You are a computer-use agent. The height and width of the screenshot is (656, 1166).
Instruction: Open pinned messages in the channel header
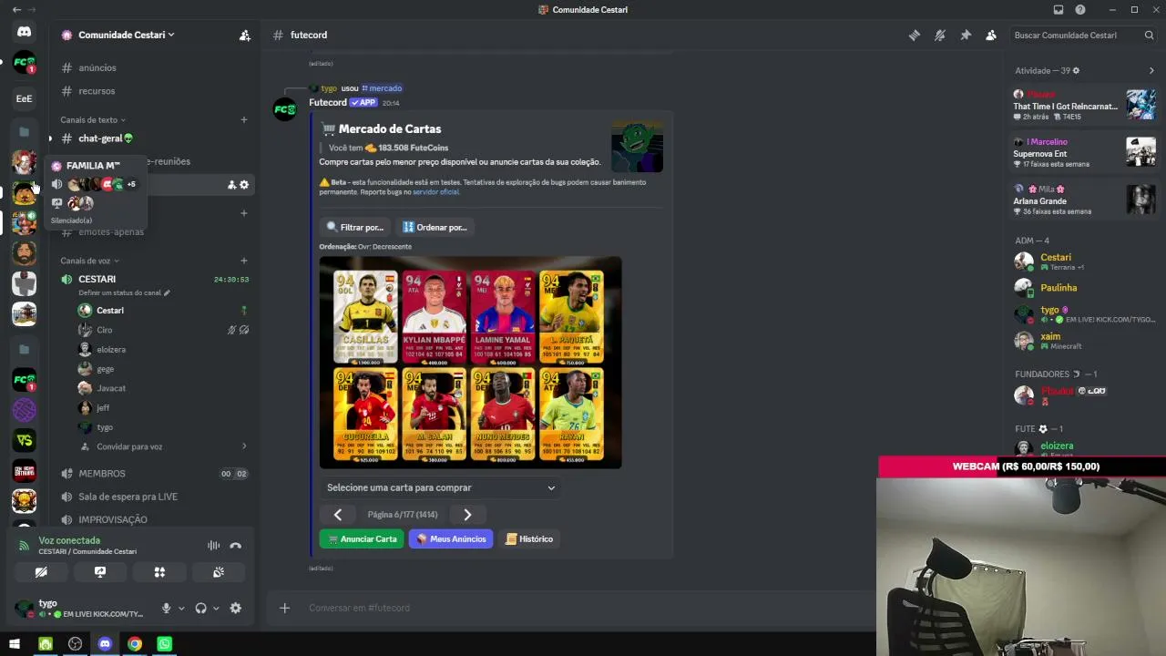pyautogui.click(x=966, y=36)
